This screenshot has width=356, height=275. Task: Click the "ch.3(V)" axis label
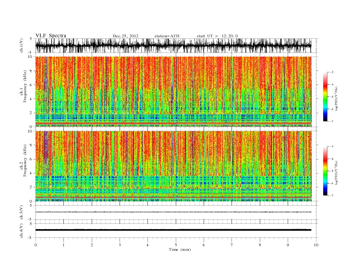click(22, 213)
